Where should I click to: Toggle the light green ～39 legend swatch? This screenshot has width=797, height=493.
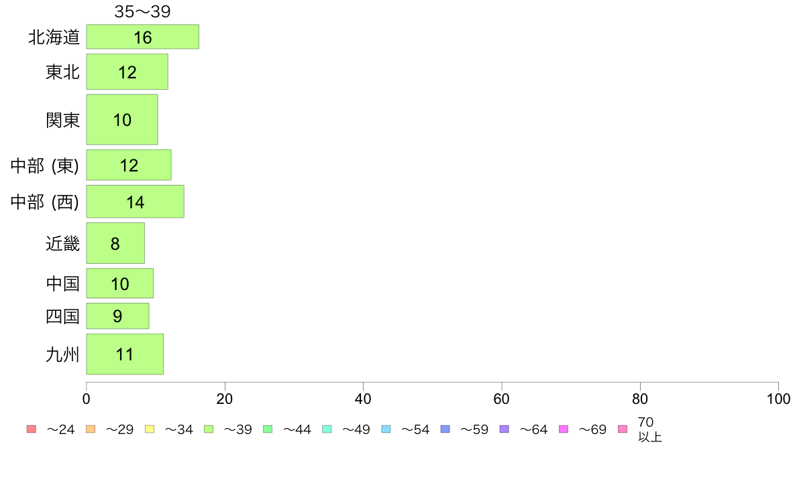click(208, 429)
